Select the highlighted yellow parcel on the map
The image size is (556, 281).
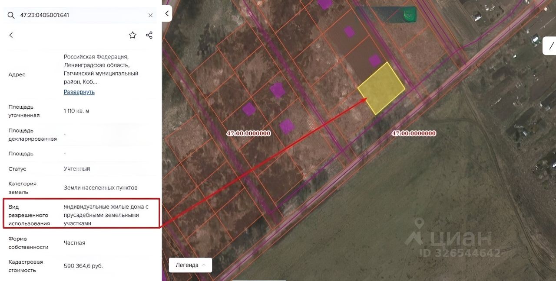[381, 88]
